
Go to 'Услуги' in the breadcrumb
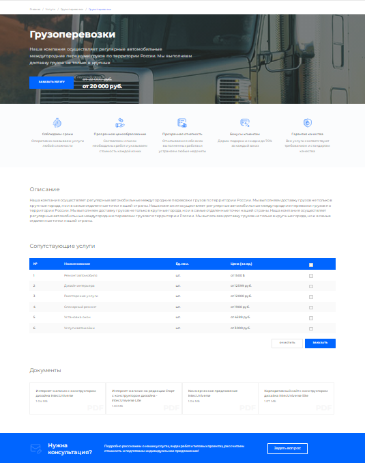[50, 10]
